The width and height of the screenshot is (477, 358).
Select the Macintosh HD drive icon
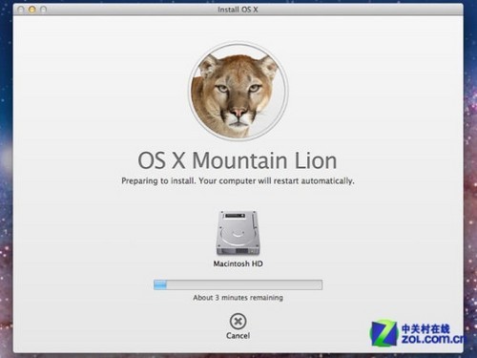pyautogui.click(x=238, y=233)
